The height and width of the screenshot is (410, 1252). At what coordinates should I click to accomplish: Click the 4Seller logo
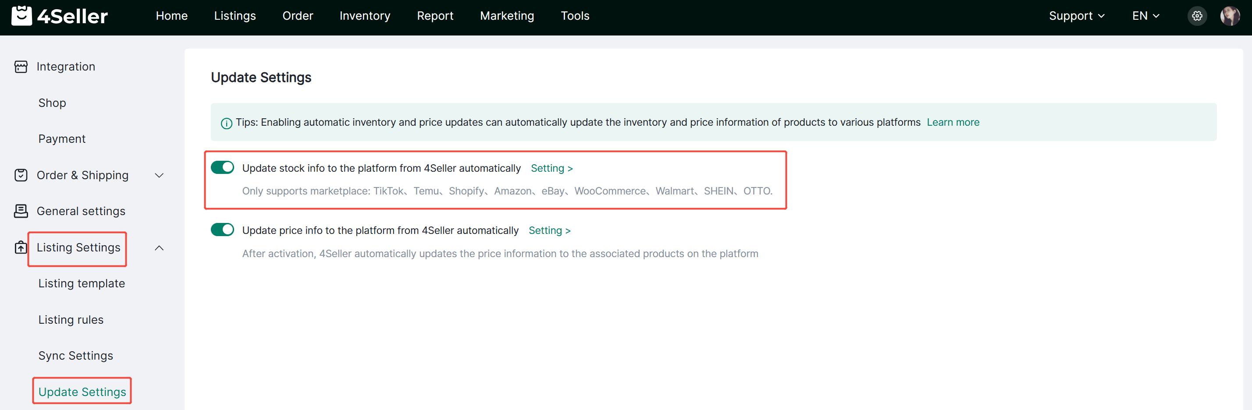click(58, 16)
